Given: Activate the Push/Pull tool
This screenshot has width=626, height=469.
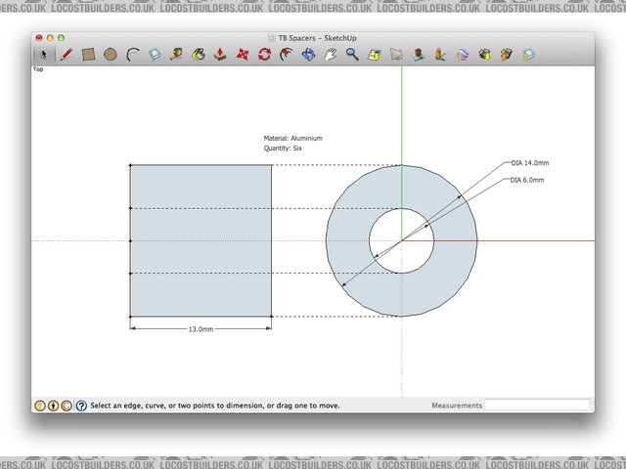Looking at the screenshot, I should 221,55.
